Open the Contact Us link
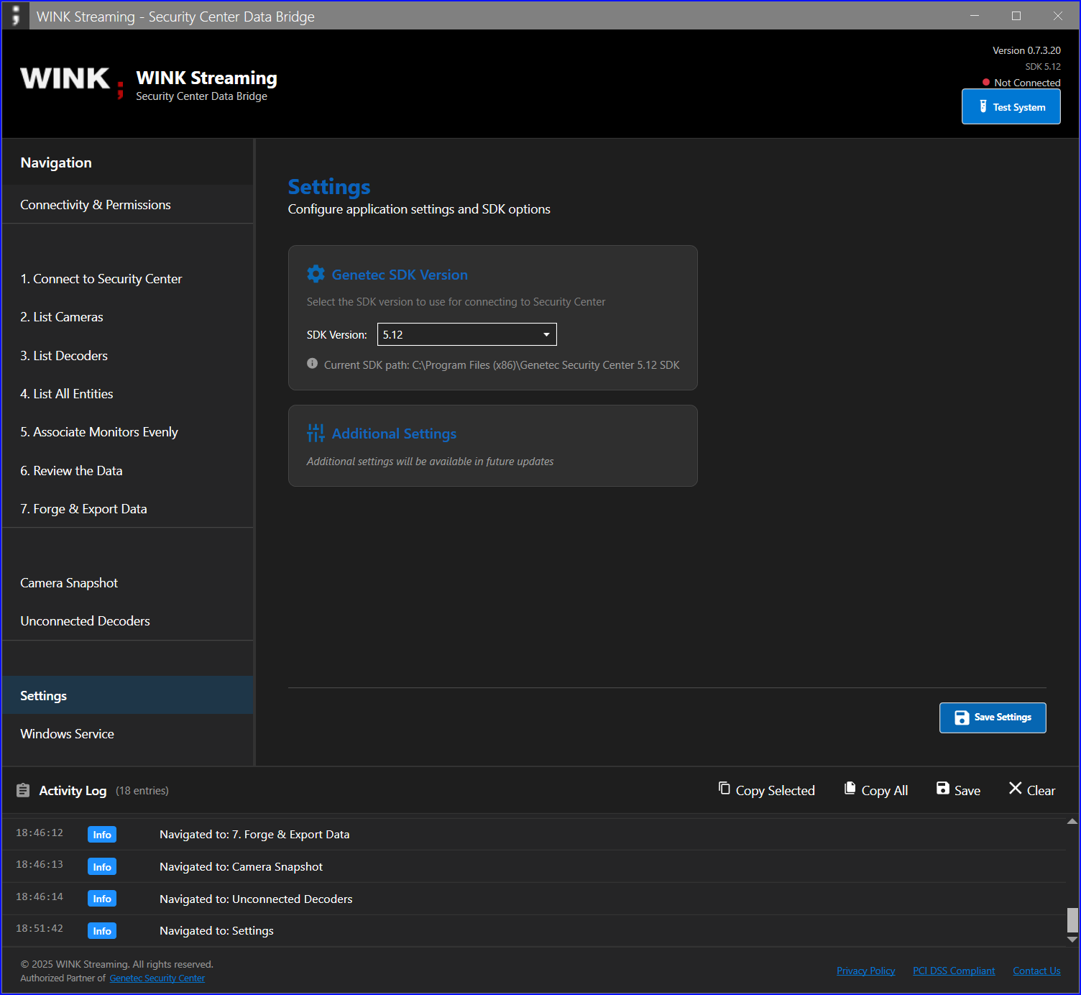Image resolution: width=1081 pixels, height=995 pixels. pos(1036,971)
